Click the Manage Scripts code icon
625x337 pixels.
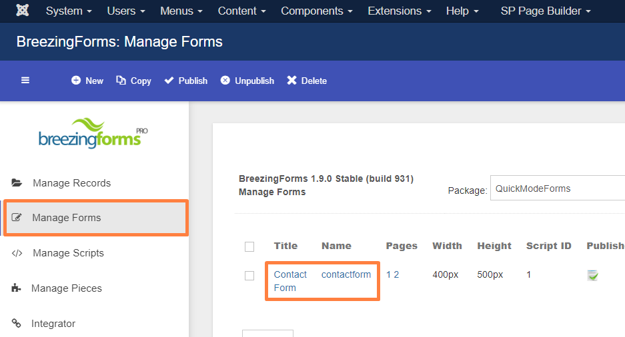click(x=17, y=253)
